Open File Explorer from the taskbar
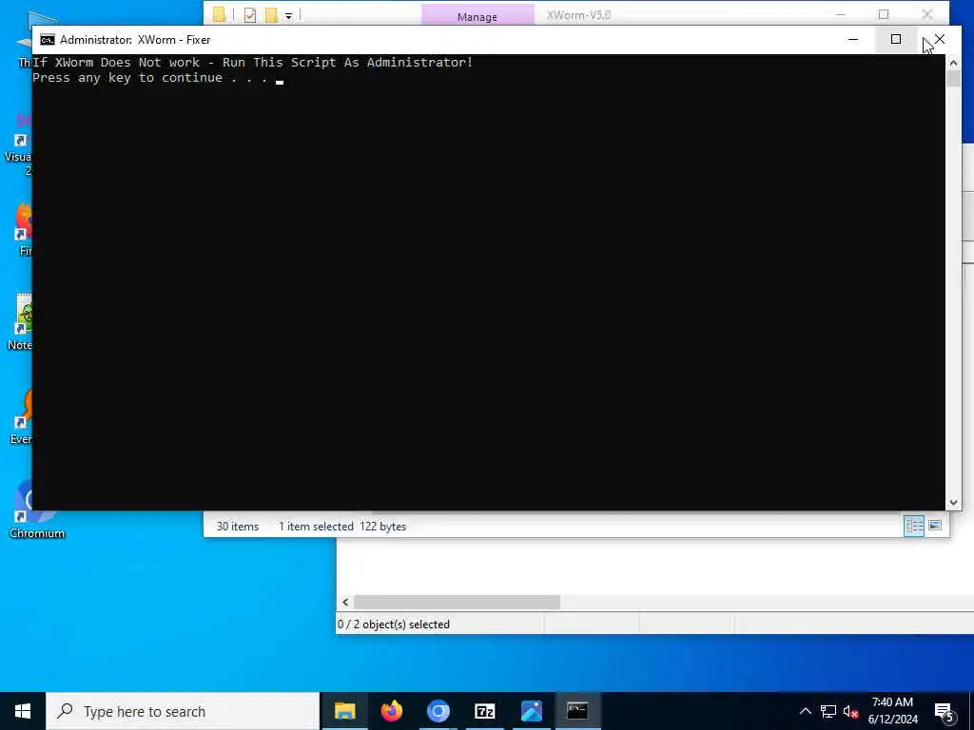The width and height of the screenshot is (974, 730). click(x=344, y=711)
